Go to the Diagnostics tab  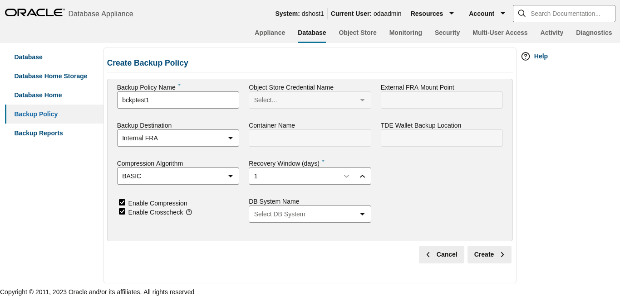(x=594, y=33)
